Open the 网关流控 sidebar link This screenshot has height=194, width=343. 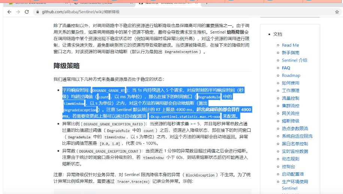291,113
